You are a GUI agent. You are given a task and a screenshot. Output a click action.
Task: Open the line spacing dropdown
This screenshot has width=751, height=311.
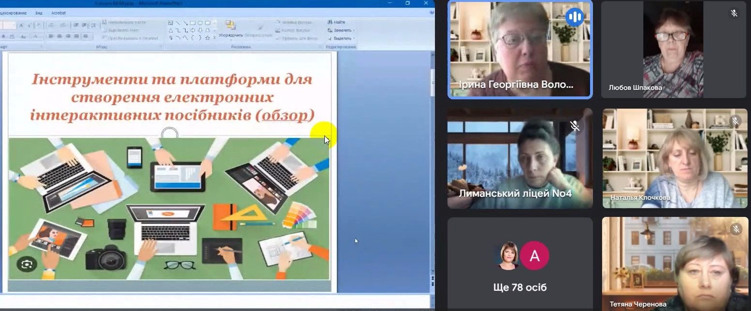94,25
